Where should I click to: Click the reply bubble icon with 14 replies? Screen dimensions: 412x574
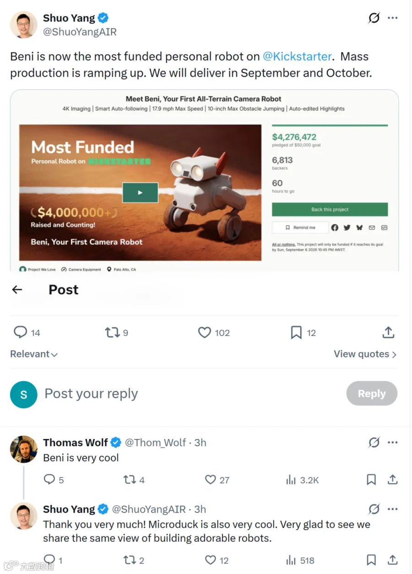[x=21, y=332]
